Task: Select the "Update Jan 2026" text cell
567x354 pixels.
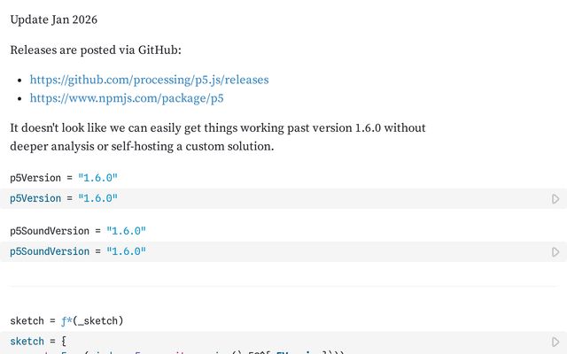Action: click(54, 19)
